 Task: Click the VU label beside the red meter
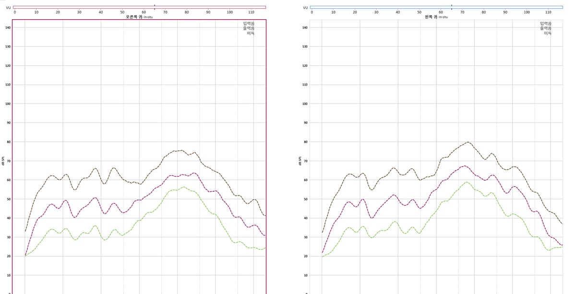click(8, 8)
